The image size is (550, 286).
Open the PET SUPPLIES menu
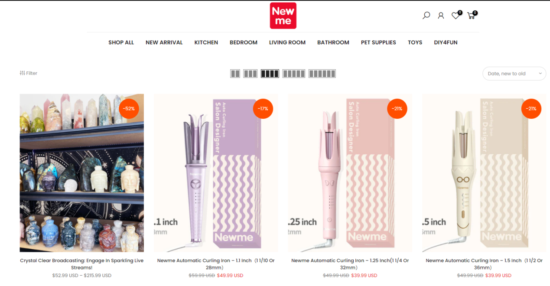pyautogui.click(x=378, y=42)
